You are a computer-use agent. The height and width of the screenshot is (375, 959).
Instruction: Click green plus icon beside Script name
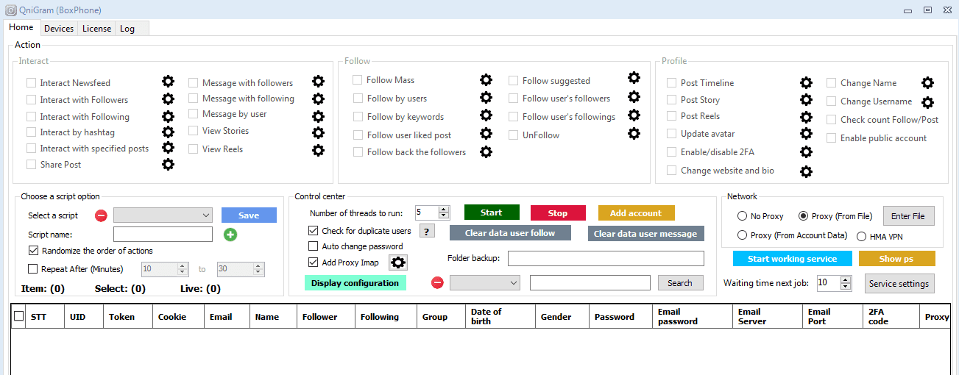coord(230,235)
